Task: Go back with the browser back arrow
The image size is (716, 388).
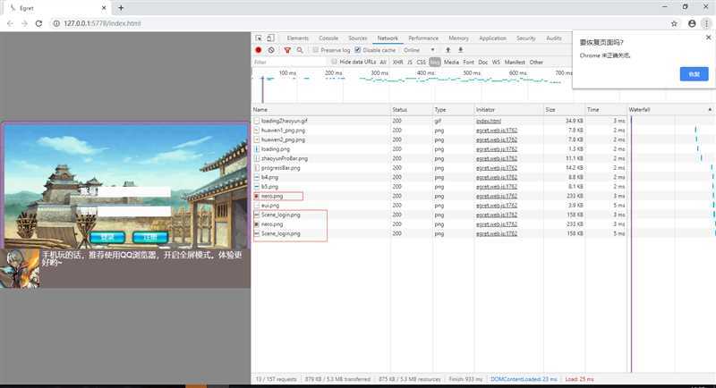Action: tap(10, 23)
